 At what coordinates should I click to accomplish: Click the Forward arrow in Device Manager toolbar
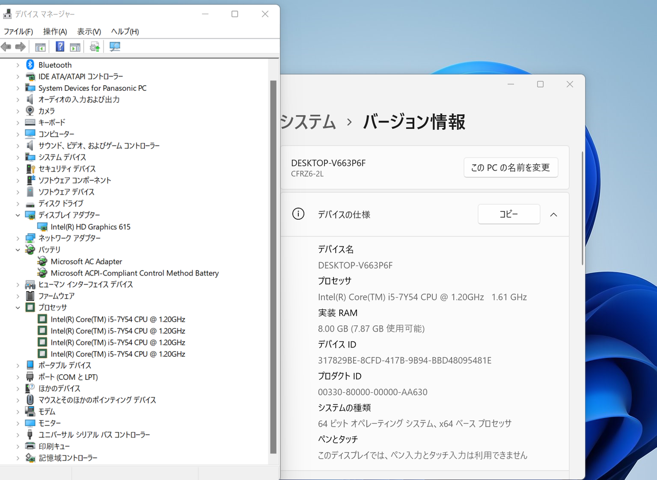(21, 47)
